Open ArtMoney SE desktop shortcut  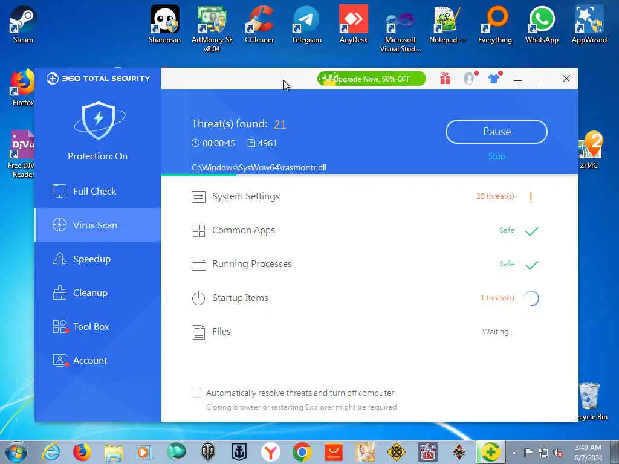(x=212, y=28)
